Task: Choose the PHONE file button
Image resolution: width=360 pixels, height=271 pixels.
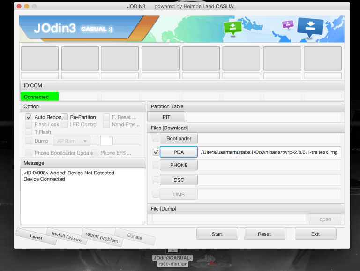Action: click(x=179, y=165)
